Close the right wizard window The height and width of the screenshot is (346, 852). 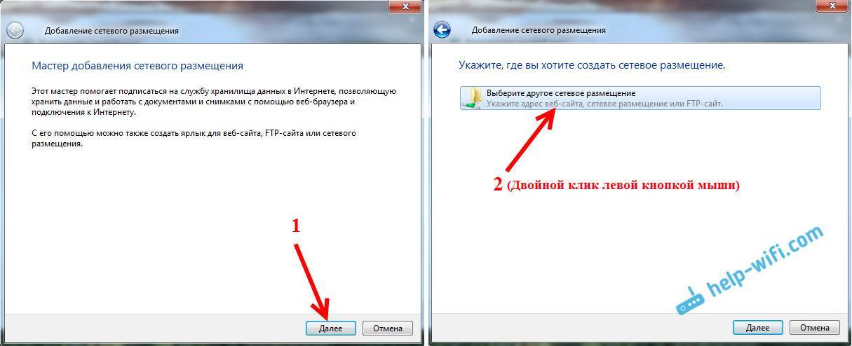[831, 6]
